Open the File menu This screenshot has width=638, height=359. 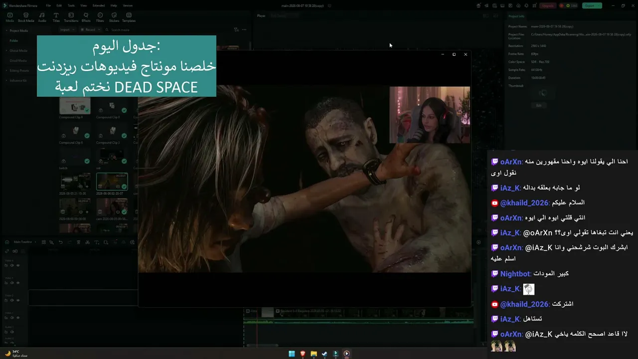click(x=48, y=5)
